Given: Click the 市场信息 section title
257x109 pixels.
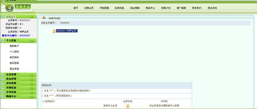Looking at the screenshot, I should (x=11, y=88).
